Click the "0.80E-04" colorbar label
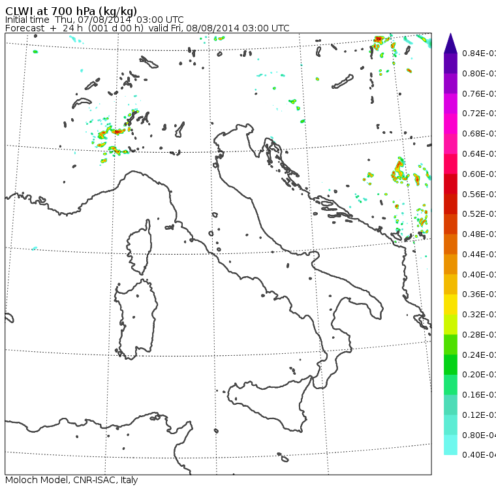This screenshot has height=489, width=496. point(479,435)
